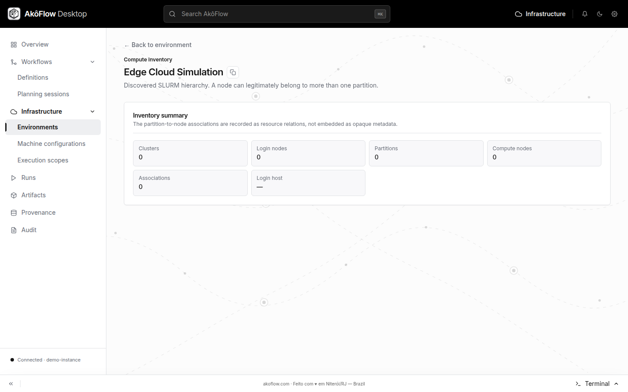Collapse the sidebar with the double-chevron icon
Viewport: 628px width, 392px height.
click(x=11, y=384)
